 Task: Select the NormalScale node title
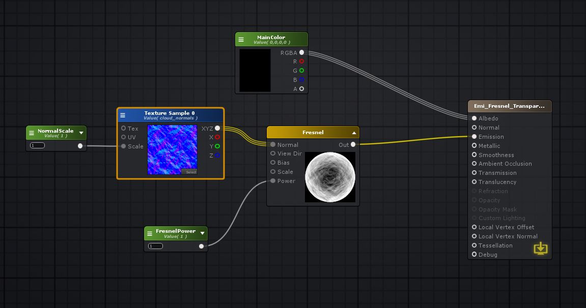tap(55, 131)
